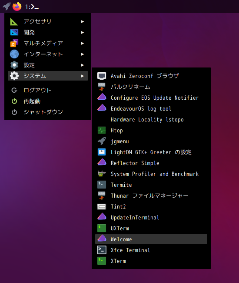Launch Configure EOS Update Notifier
The height and width of the screenshot is (283, 239).
(x=151, y=98)
